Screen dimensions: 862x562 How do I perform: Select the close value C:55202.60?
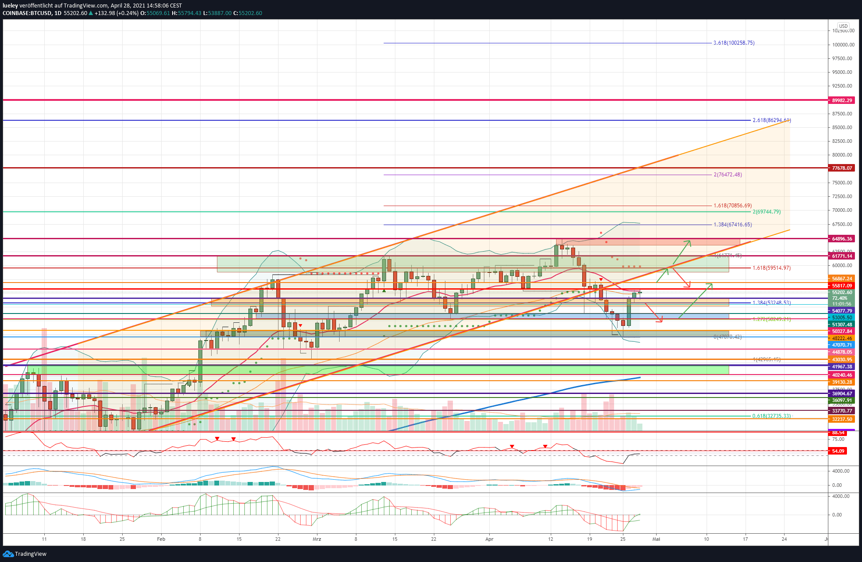tap(248, 13)
